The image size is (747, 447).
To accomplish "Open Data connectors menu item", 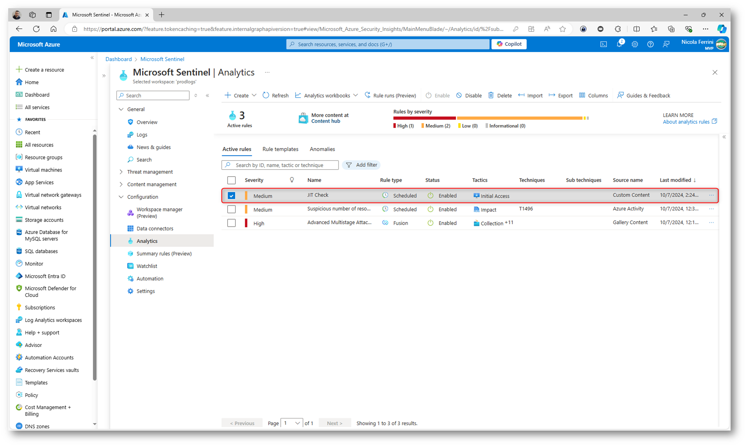I will (155, 229).
